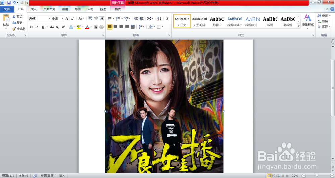Click Show/Hide paragraph marks icon
The height and width of the screenshot is (178, 335).
click(167, 19)
